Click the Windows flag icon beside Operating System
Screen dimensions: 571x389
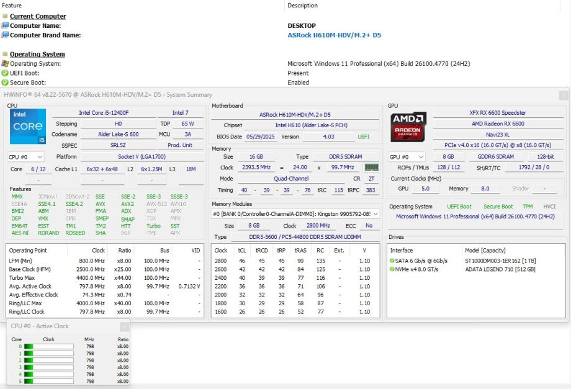(5, 63)
